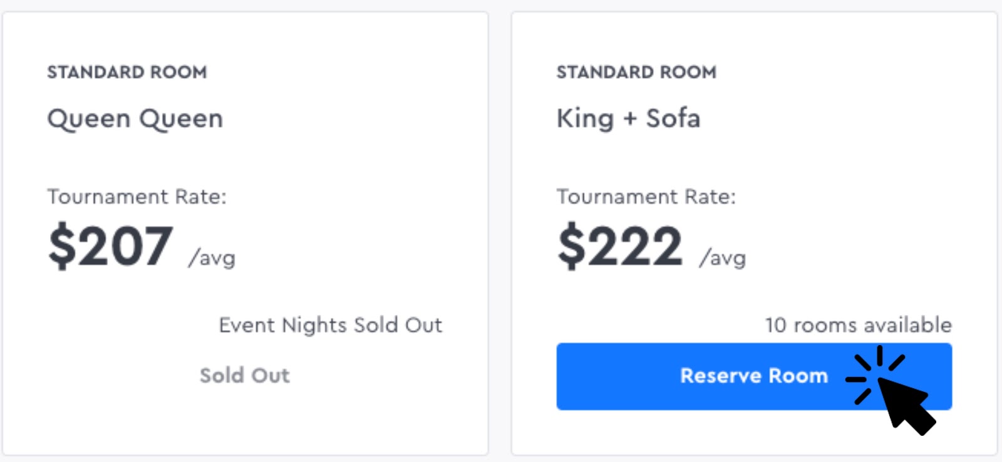Click Tournament Rate label in Queen Queen card
Viewport: 1002px width, 462px height.
tap(137, 197)
